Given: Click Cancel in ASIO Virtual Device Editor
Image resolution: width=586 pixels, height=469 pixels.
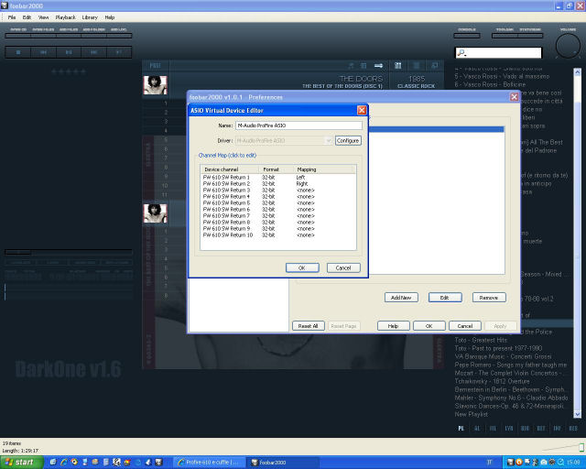Looking at the screenshot, I should coord(343,267).
